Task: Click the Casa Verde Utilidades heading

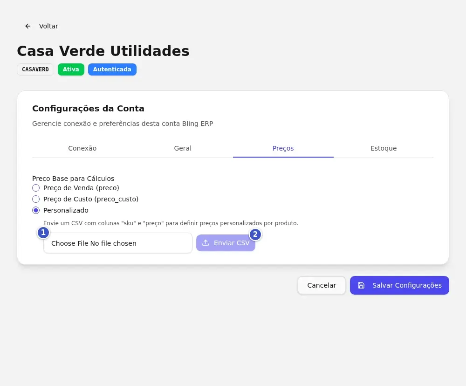Action: tap(103, 51)
